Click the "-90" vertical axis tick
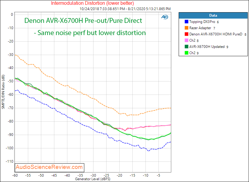 [x=10, y=135]
